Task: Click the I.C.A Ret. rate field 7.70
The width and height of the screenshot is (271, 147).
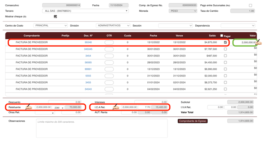Action: (x=145, y=107)
